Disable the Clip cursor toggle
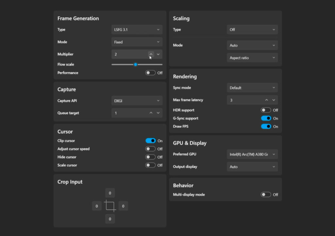Viewport: 335px width, 236px height. (150, 141)
